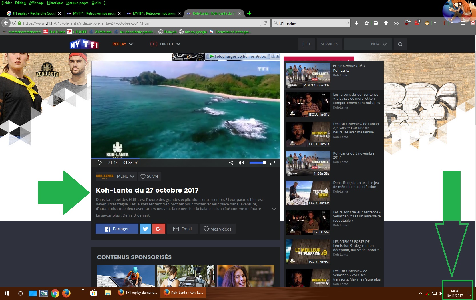Close the Koh-Lanta browser tab
Viewport: 476px width, 300px height.
point(239,13)
